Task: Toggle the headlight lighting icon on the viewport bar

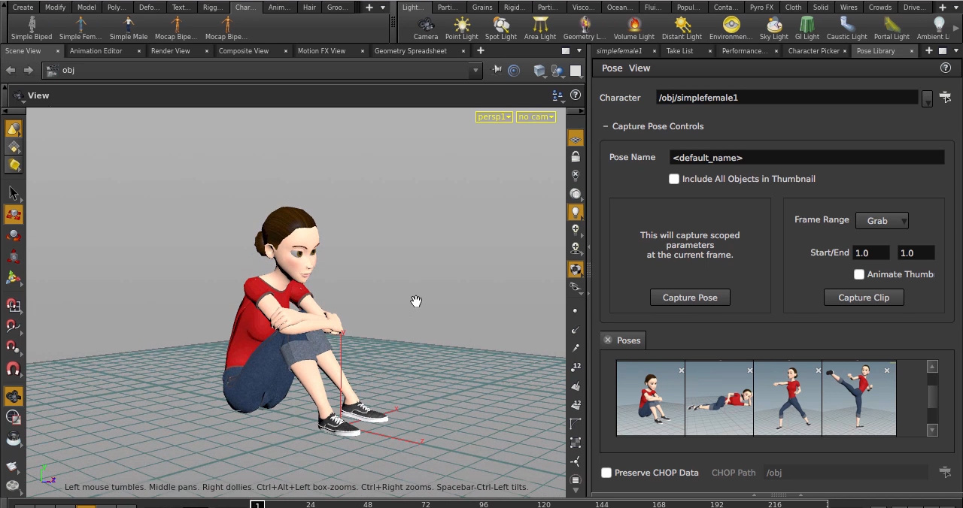Action: click(x=576, y=213)
